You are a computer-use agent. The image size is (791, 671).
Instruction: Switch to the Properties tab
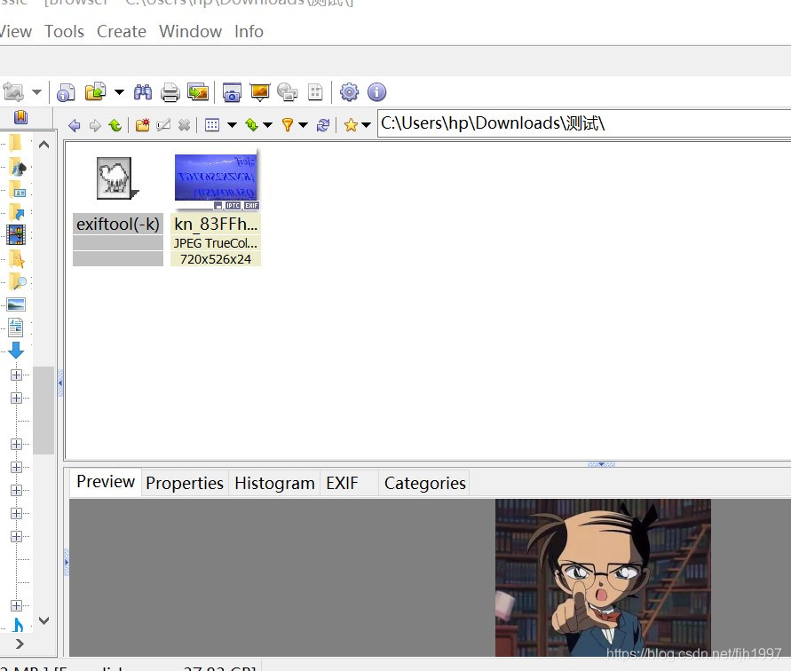[x=185, y=484]
